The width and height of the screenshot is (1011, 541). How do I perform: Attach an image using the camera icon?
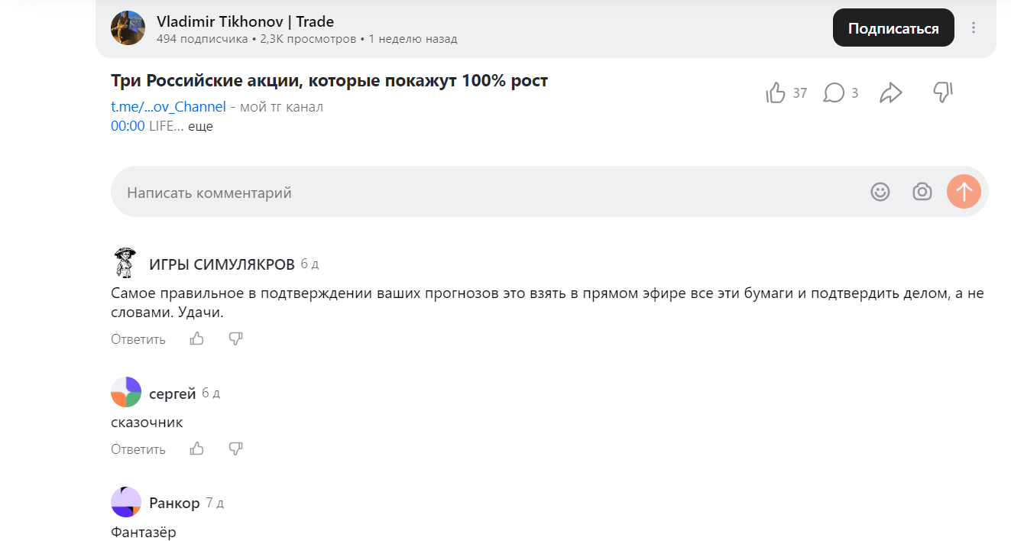click(x=922, y=192)
